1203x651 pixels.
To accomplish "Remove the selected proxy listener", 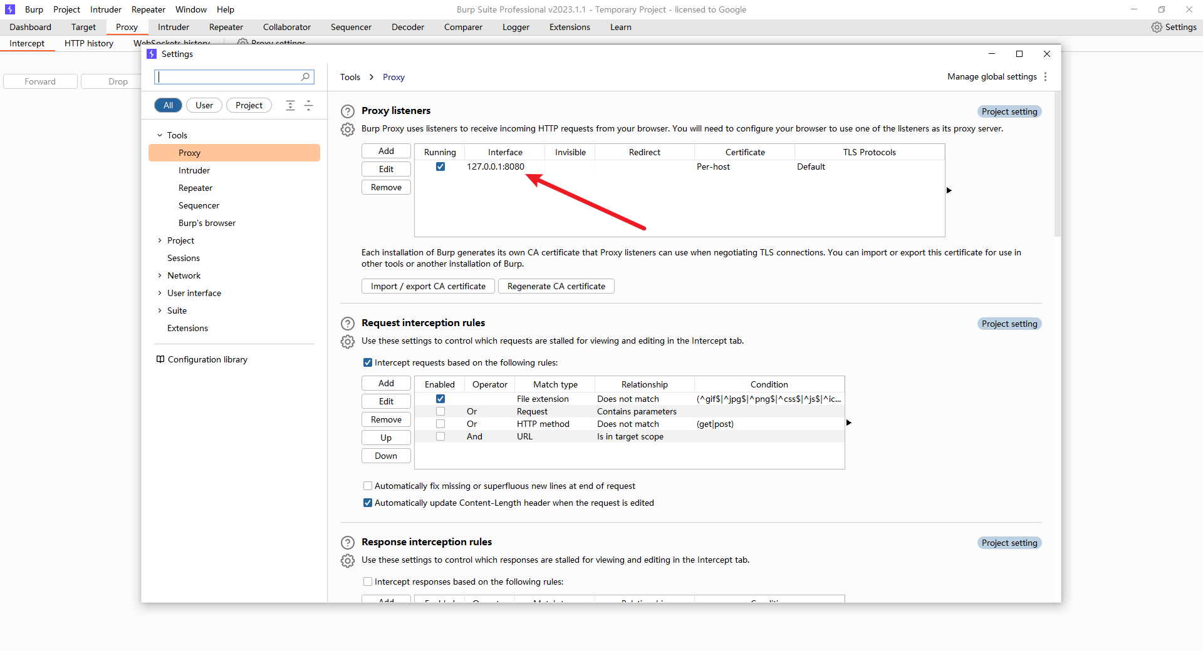I will pyautogui.click(x=386, y=187).
